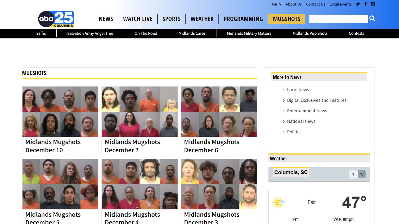The width and height of the screenshot is (399, 224).
Task: Open the Midlands Cares section
Action: [x=192, y=33]
